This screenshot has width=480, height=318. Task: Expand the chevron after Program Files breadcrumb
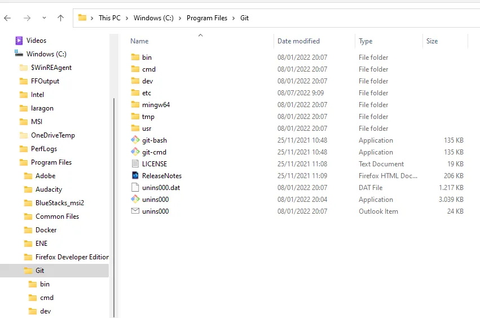232,18
